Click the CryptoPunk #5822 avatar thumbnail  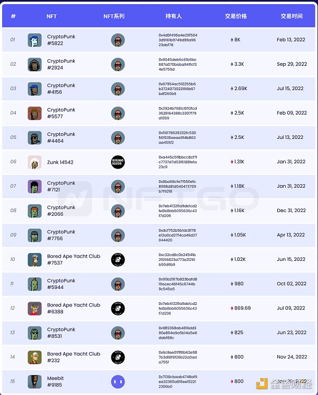click(34, 40)
